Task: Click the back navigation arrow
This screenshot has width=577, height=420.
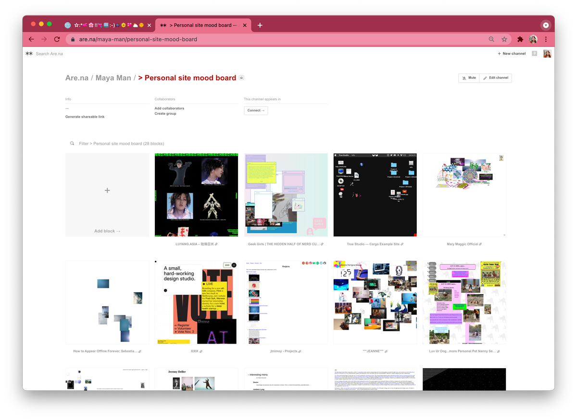Action: pos(31,39)
